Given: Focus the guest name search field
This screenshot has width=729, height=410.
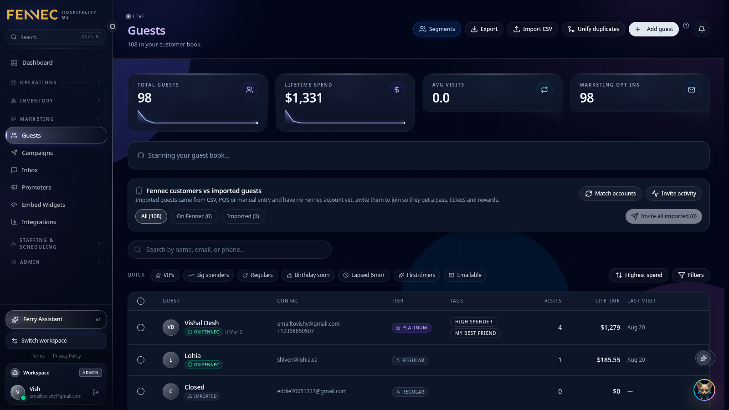Looking at the screenshot, I should (x=230, y=250).
